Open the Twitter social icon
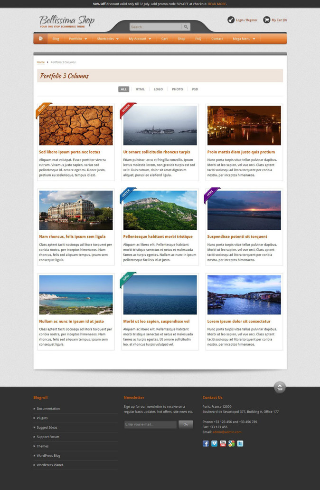The width and height of the screenshot is (320, 490). pyautogui.click(x=240, y=443)
